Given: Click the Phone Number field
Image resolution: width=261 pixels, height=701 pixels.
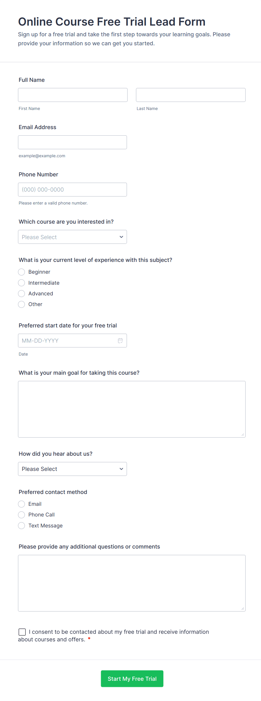Looking at the screenshot, I should (72, 190).
